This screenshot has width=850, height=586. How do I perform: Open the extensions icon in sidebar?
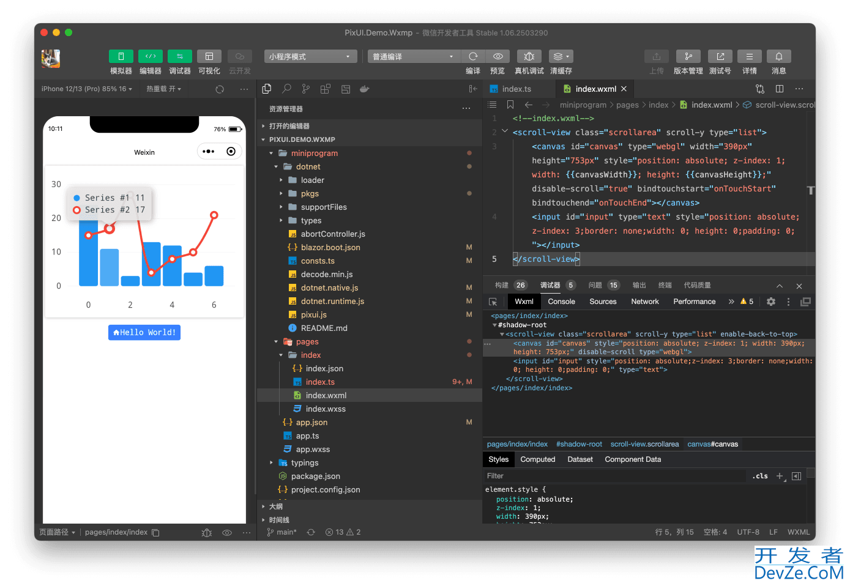[x=326, y=89]
